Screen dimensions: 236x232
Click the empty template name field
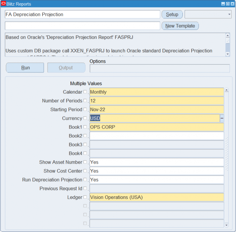click(x=82, y=26)
